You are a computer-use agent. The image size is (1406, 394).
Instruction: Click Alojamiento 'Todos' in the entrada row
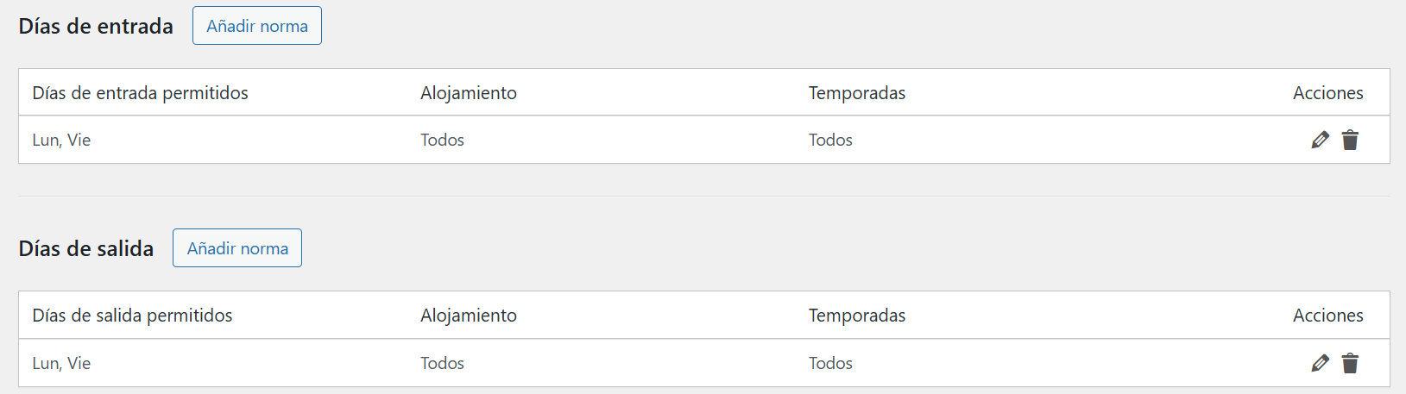pyautogui.click(x=442, y=140)
